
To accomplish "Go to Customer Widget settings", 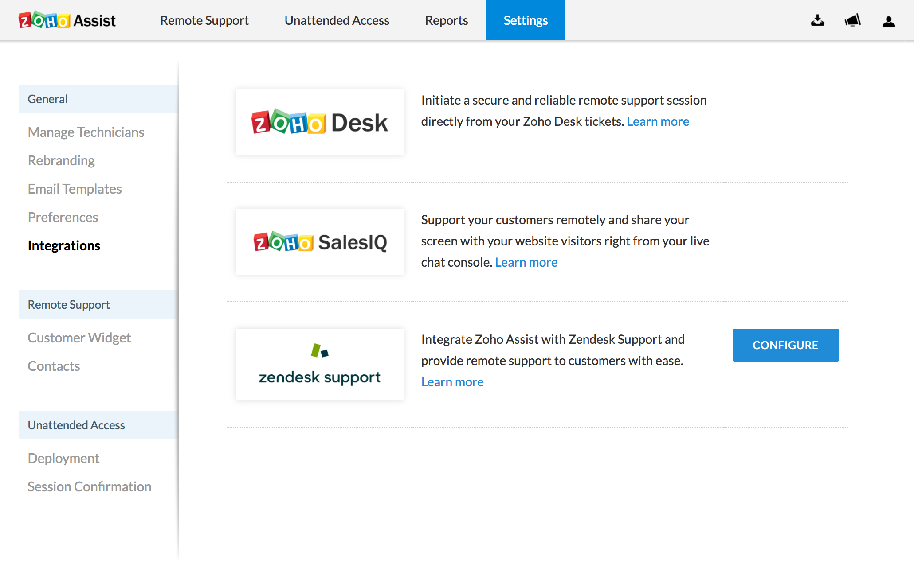I will click(79, 338).
